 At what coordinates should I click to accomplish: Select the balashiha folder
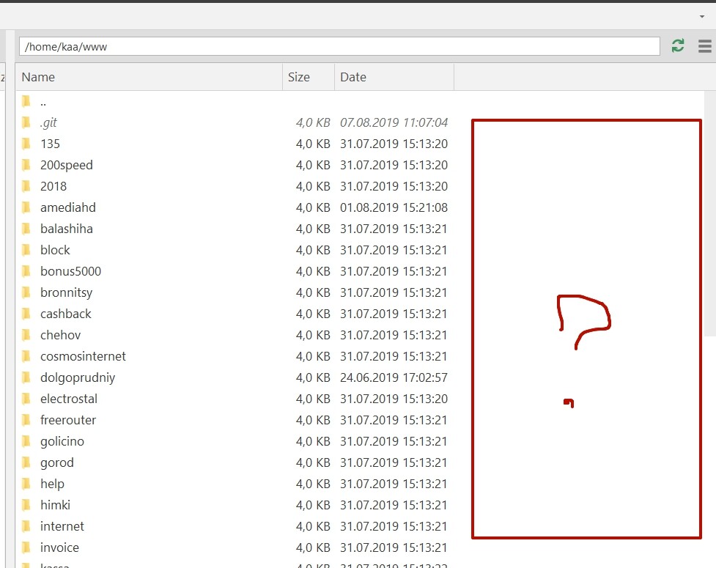click(x=67, y=229)
